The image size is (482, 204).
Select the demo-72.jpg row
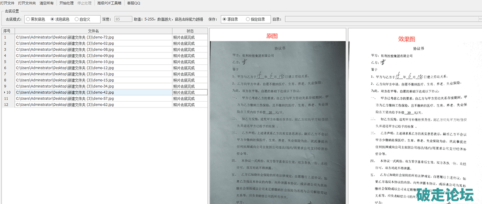(94, 37)
